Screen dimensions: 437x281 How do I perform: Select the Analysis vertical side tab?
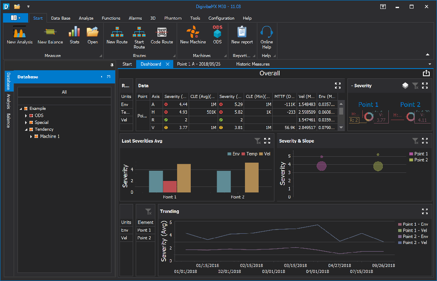9,101
